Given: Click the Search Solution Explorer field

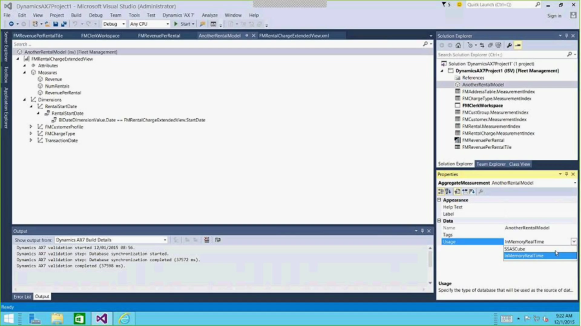Looking at the screenshot, I should pyautogui.click(x=503, y=54).
